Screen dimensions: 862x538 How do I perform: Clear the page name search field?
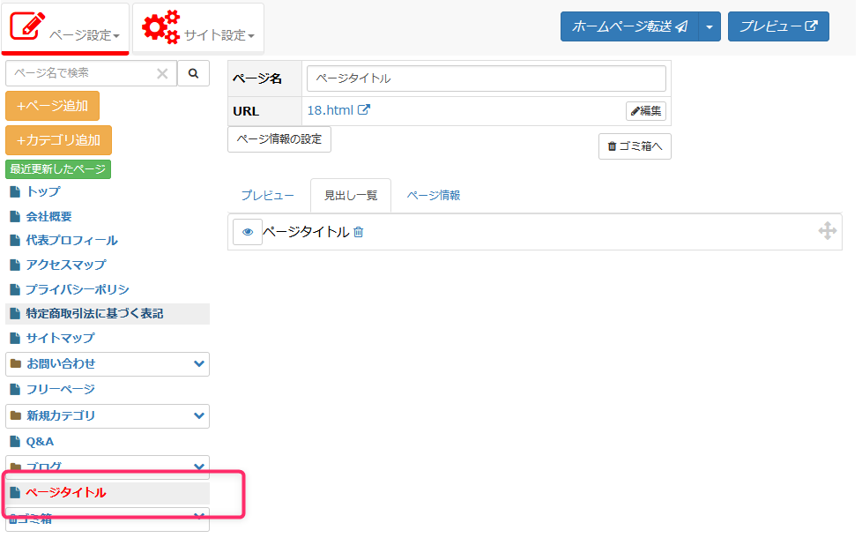point(162,74)
